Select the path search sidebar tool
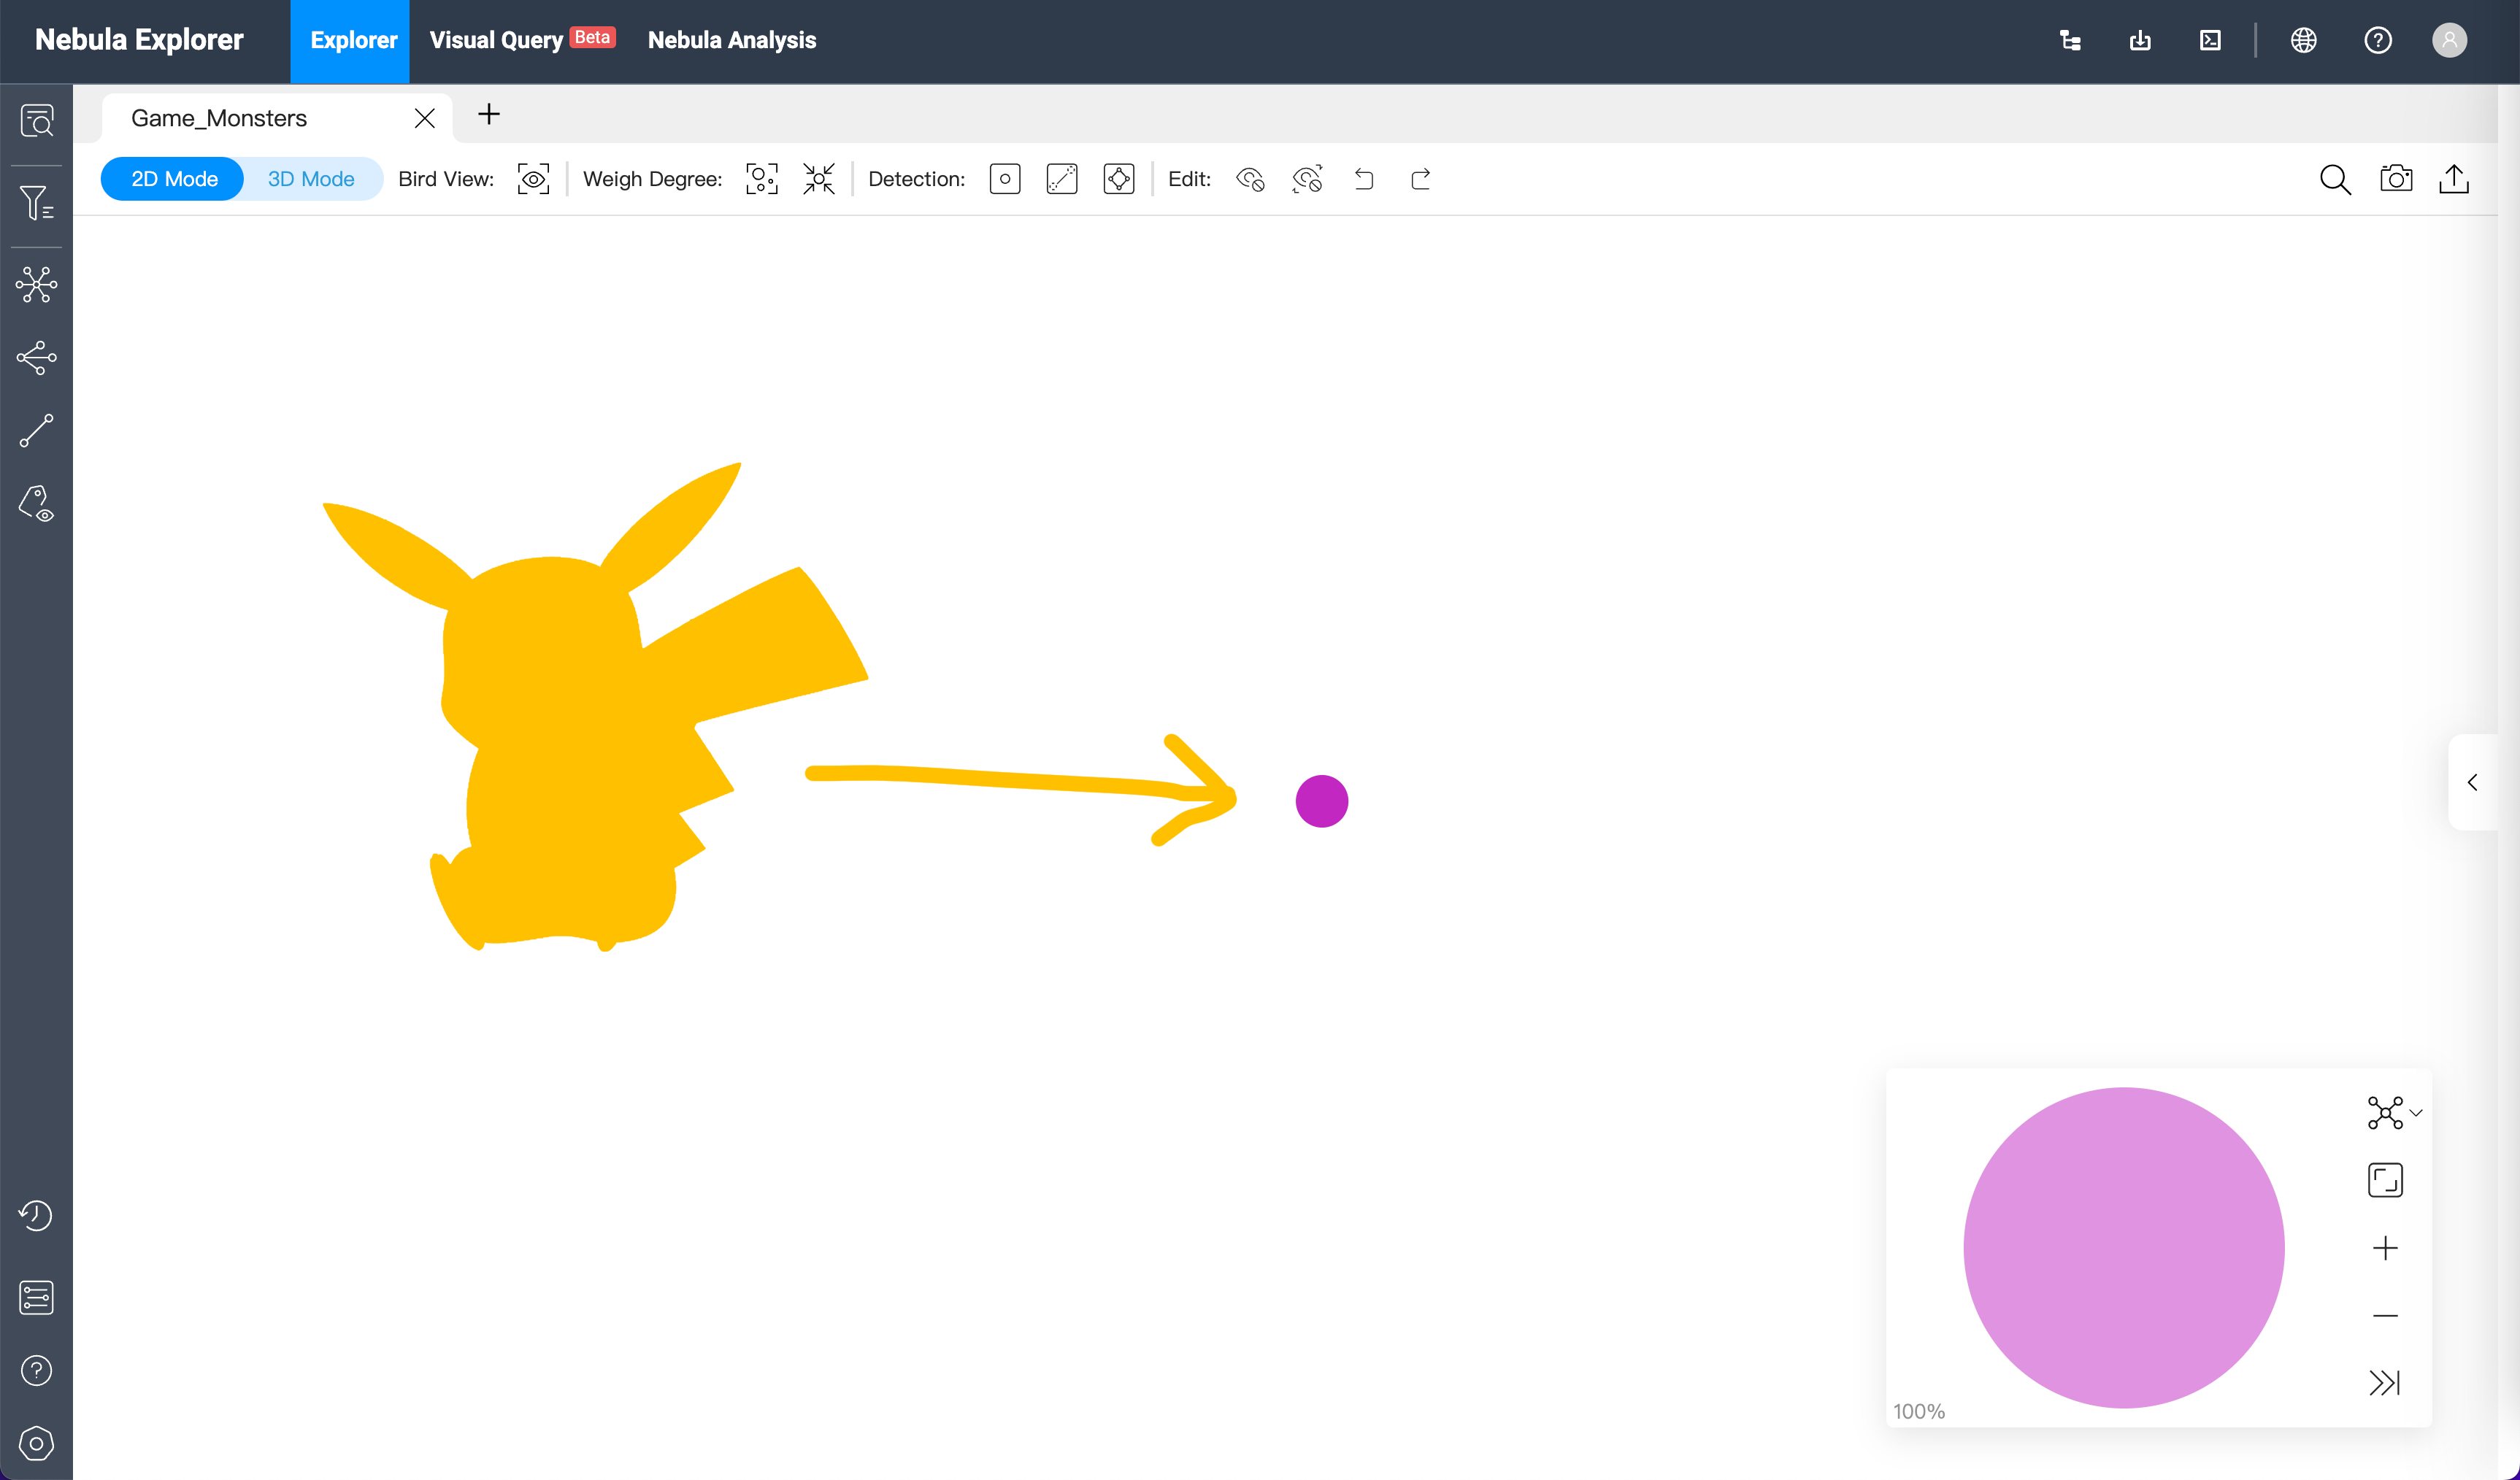 pyautogui.click(x=37, y=431)
